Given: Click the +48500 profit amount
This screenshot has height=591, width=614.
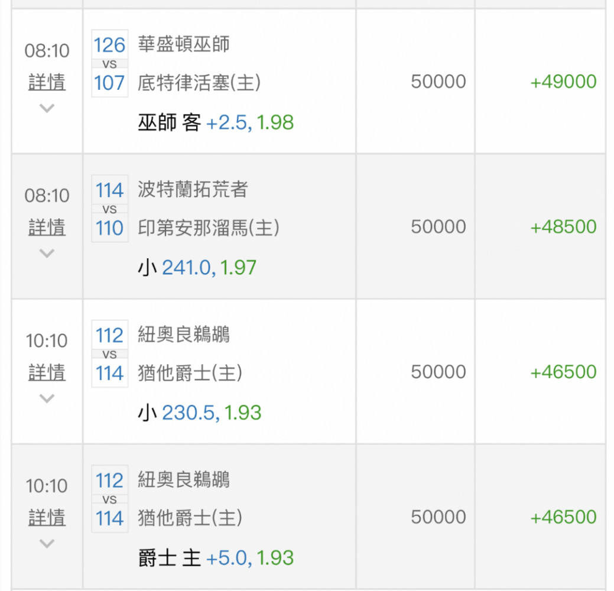Looking at the screenshot, I should coord(563,227).
